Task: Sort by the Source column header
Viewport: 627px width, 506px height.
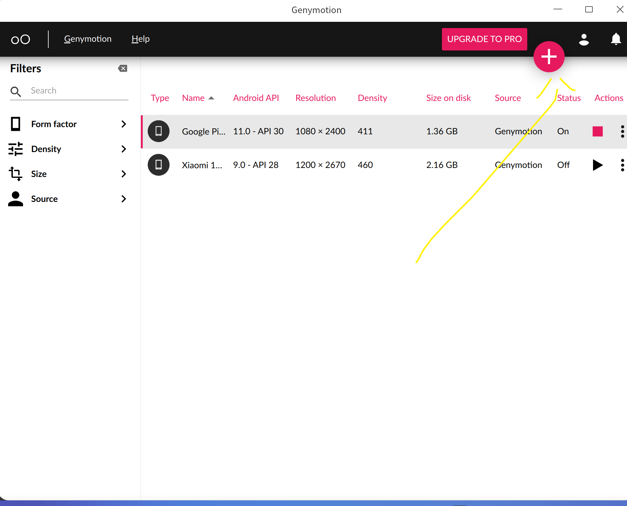Action: click(x=508, y=98)
